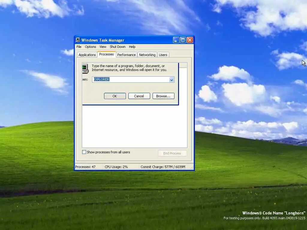Confirm the Run dialog with OK
Viewport: 307px width, 230px height.
[x=115, y=96]
